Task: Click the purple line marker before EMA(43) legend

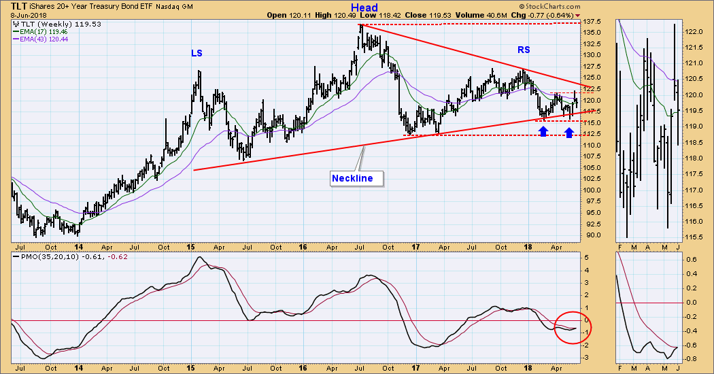Action: tap(16, 39)
